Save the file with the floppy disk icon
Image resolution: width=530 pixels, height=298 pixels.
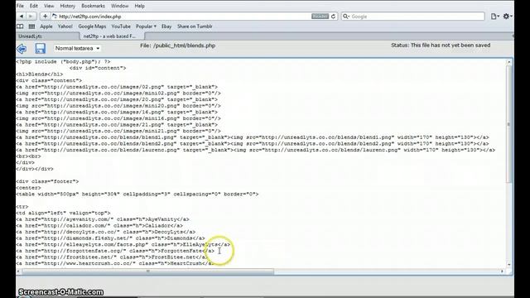click(x=41, y=48)
